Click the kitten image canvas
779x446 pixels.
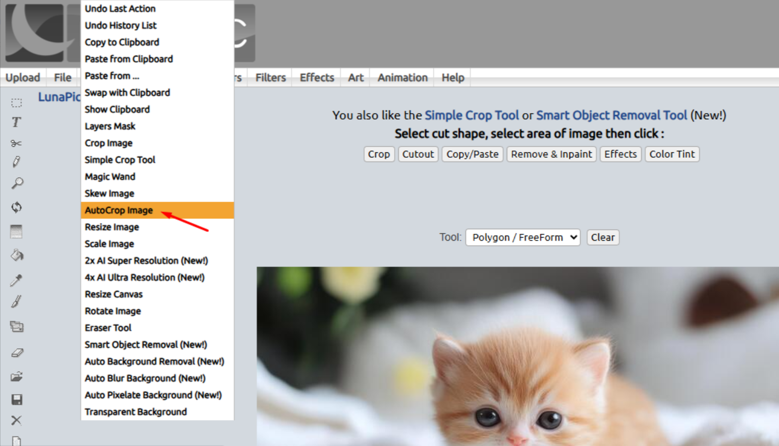(518, 356)
